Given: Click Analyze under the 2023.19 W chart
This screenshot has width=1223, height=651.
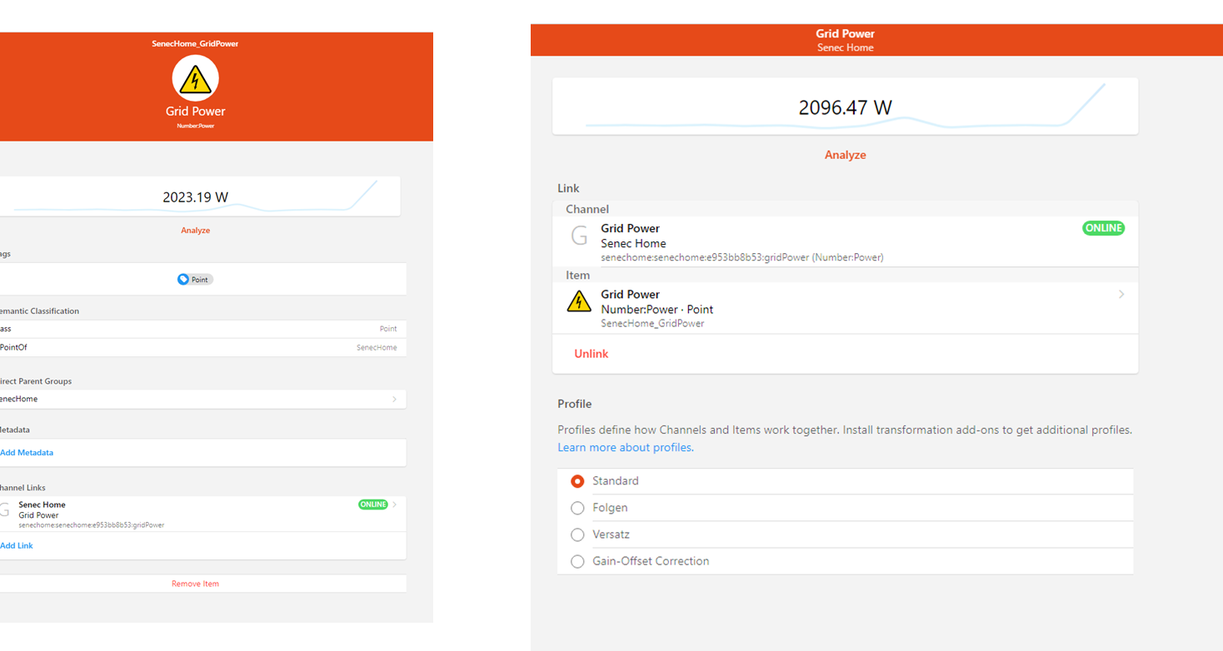Looking at the screenshot, I should (x=195, y=231).
